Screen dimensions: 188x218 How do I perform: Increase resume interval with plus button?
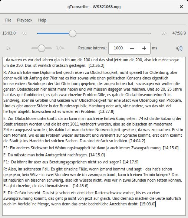click(x=144, y=48)
